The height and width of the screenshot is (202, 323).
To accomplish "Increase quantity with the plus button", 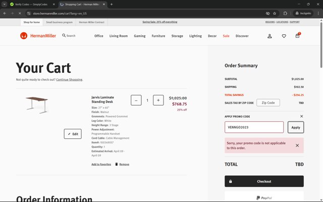I will [158, 100].
